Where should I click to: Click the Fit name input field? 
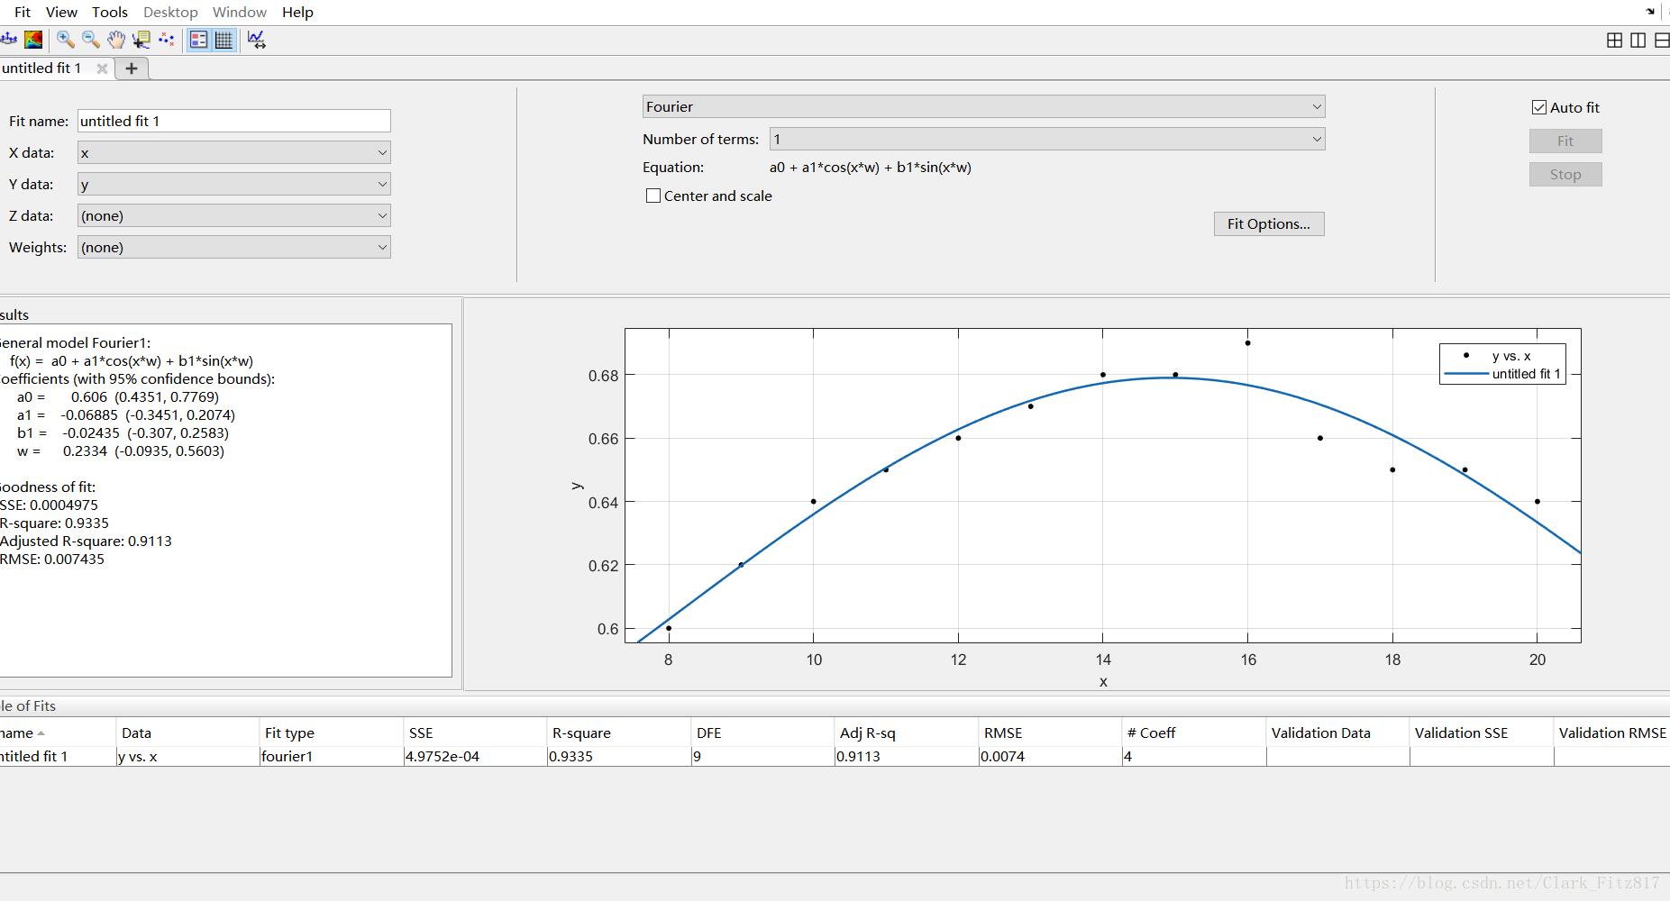pos(233,121)
